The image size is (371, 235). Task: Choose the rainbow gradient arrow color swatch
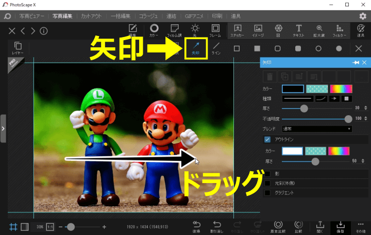tap(341, 89)
